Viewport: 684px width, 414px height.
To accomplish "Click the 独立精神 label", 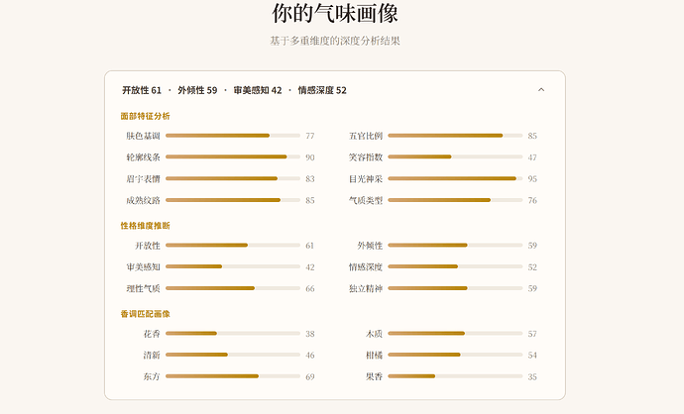I will pyautogui.click(x=366, y=288).
